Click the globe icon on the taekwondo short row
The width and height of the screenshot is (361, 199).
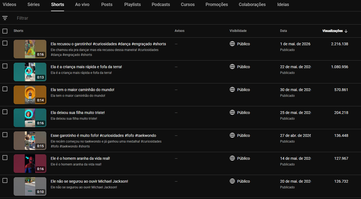point(232,135)
